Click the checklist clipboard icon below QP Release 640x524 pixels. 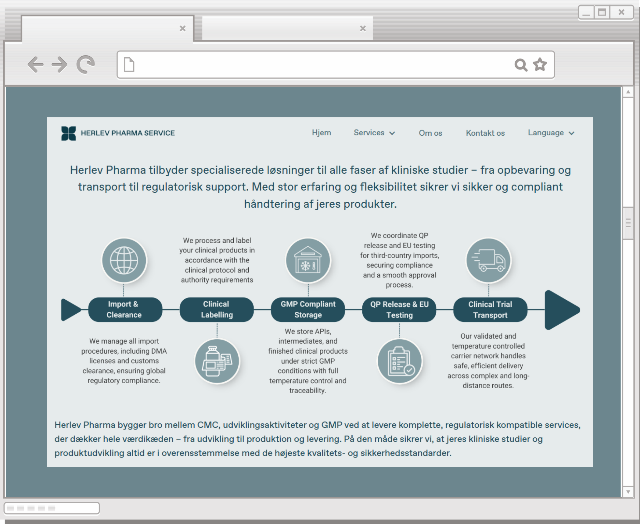[400, 361]
